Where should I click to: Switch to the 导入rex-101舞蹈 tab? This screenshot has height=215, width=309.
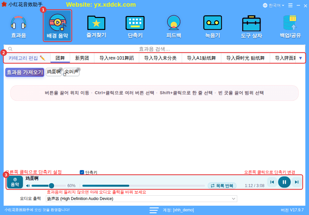tap(117, 58)
